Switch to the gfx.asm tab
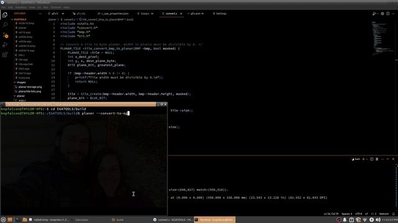 (195, 14)
